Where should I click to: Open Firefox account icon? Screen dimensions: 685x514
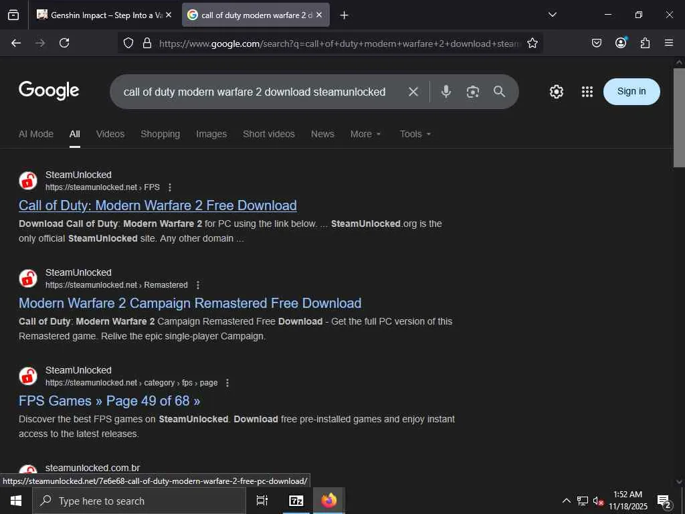621,42
